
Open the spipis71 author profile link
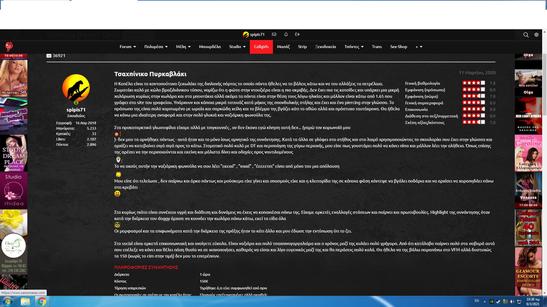(76, 110)
